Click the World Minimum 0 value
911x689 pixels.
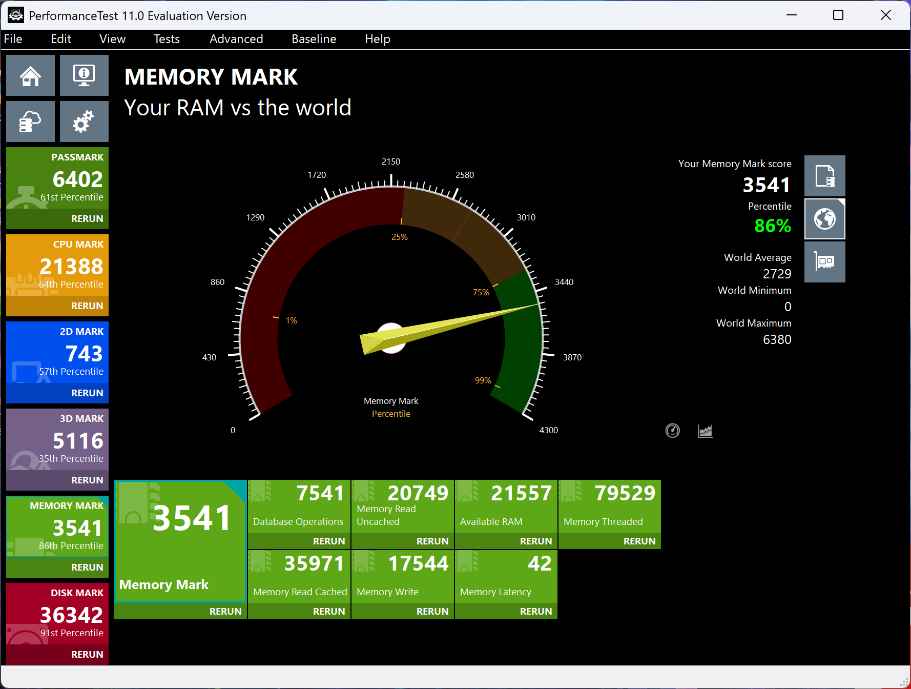[x=788, y=307]
